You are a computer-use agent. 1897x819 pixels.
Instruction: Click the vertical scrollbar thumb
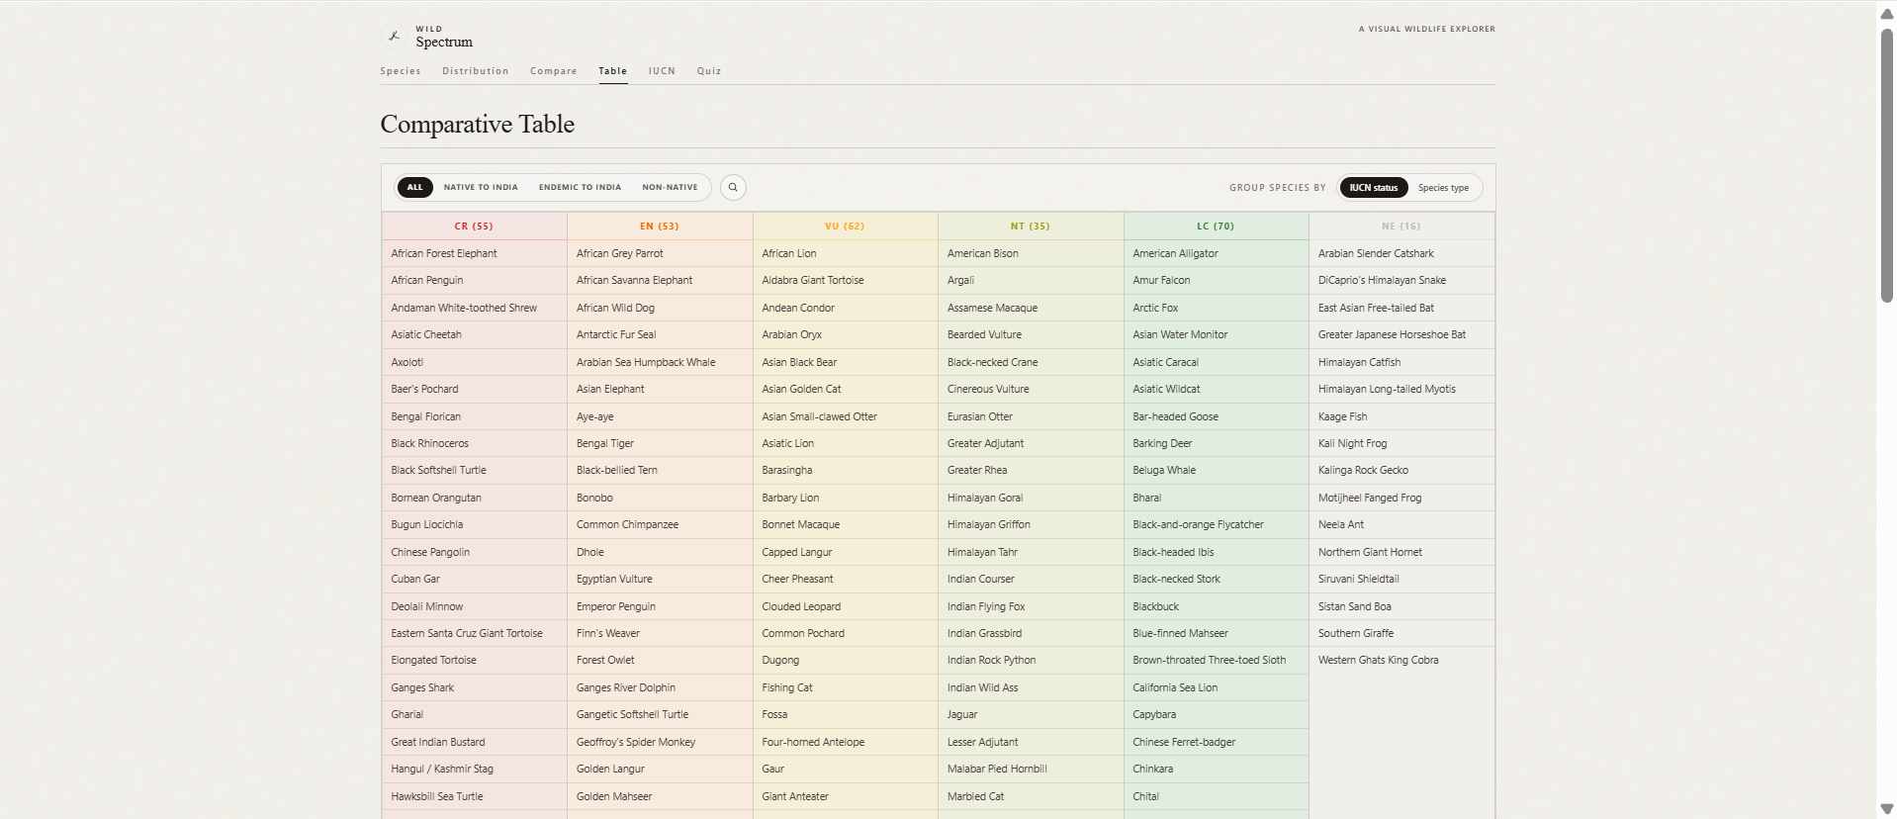1886,165
